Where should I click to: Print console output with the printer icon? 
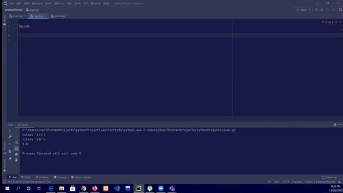click(17, 154)
